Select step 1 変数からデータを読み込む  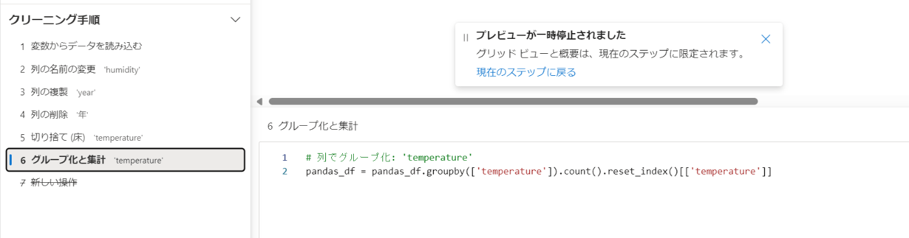point(125,46)
